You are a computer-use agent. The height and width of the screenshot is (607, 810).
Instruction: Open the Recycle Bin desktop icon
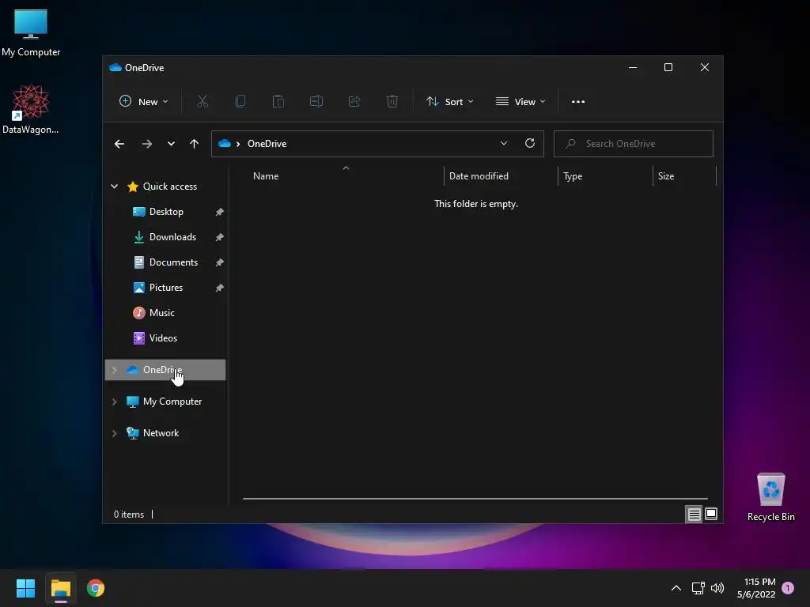[x=770, y=497]
